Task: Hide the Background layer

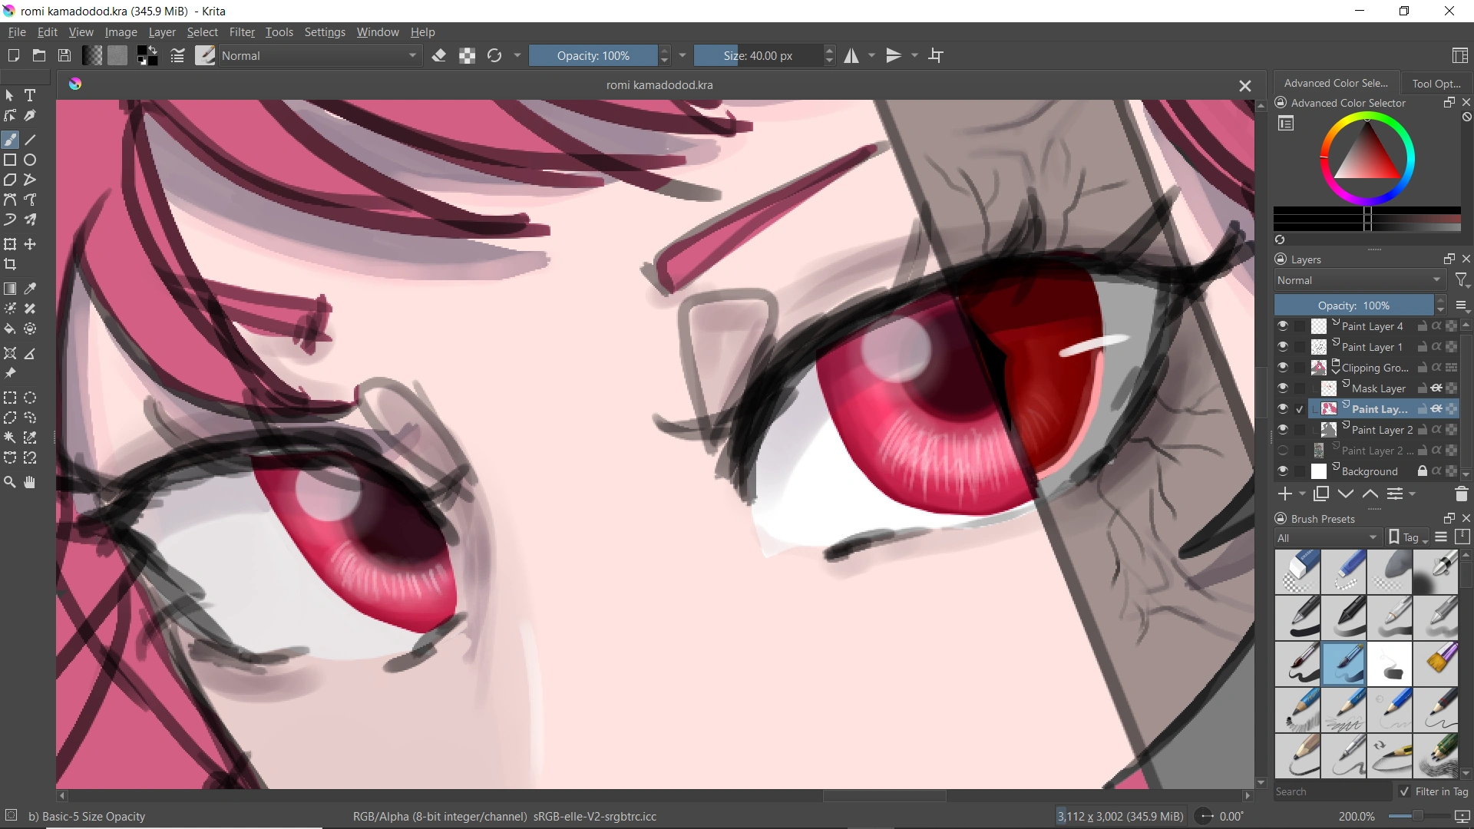Action: [1282, 471]
